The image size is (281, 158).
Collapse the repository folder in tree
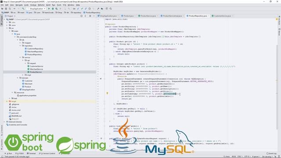click(x=20, y=46)
